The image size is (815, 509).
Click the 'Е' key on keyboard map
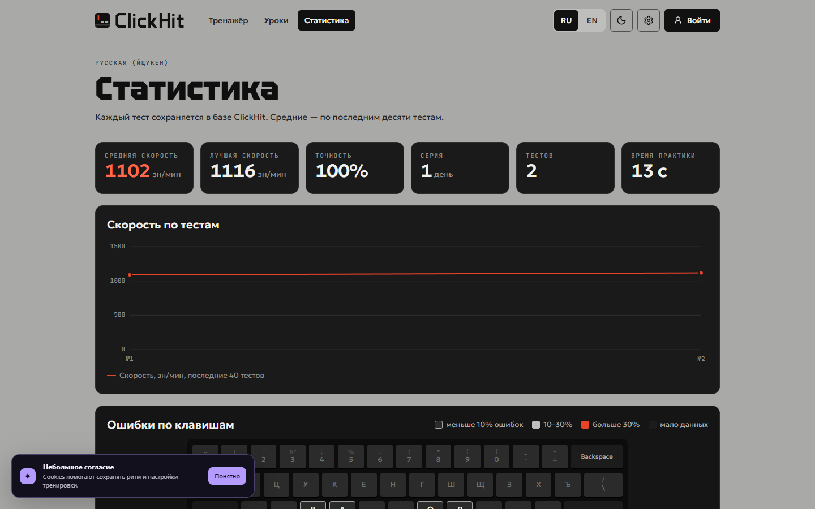[363, 485]
